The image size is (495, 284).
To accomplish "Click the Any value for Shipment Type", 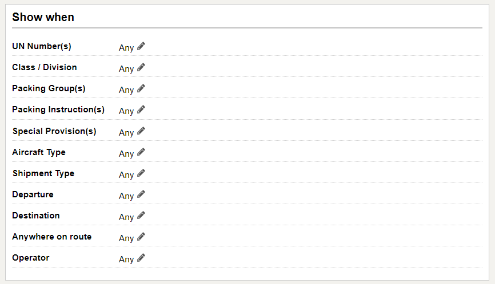I will [126, 175].
